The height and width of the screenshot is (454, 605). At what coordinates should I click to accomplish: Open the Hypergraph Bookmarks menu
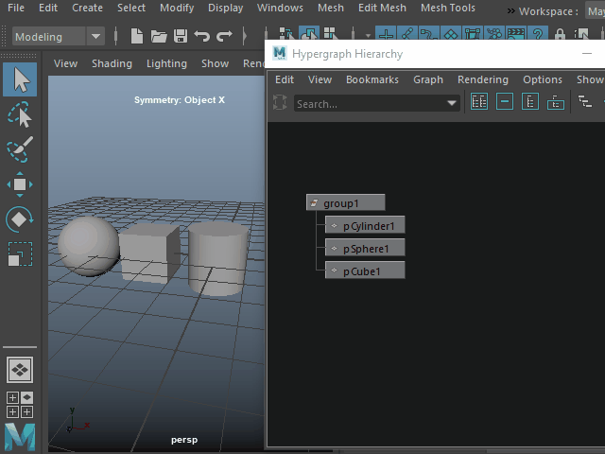(x=372, y=79)
